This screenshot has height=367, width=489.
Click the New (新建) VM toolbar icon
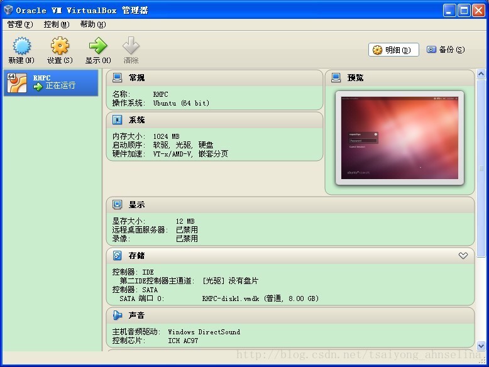coord(21,45)
